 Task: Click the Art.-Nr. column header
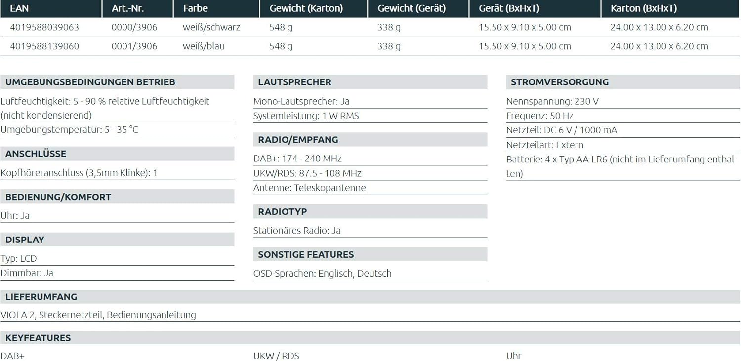(127, 8)
